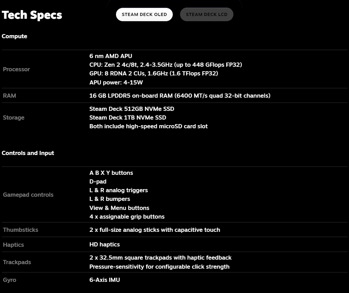Click the Controls and Input heading

point(28,153)
